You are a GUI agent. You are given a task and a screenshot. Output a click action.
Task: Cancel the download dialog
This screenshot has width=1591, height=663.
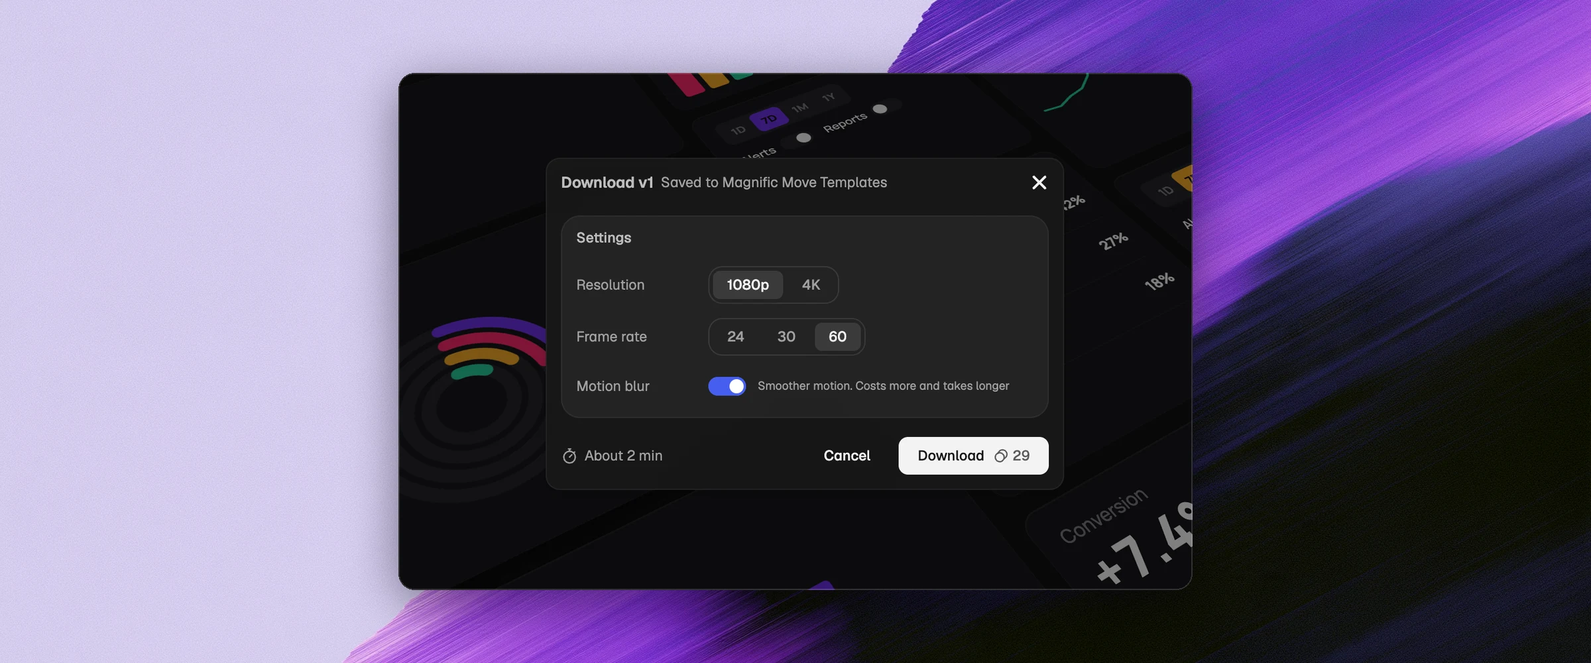coord(847,455)
